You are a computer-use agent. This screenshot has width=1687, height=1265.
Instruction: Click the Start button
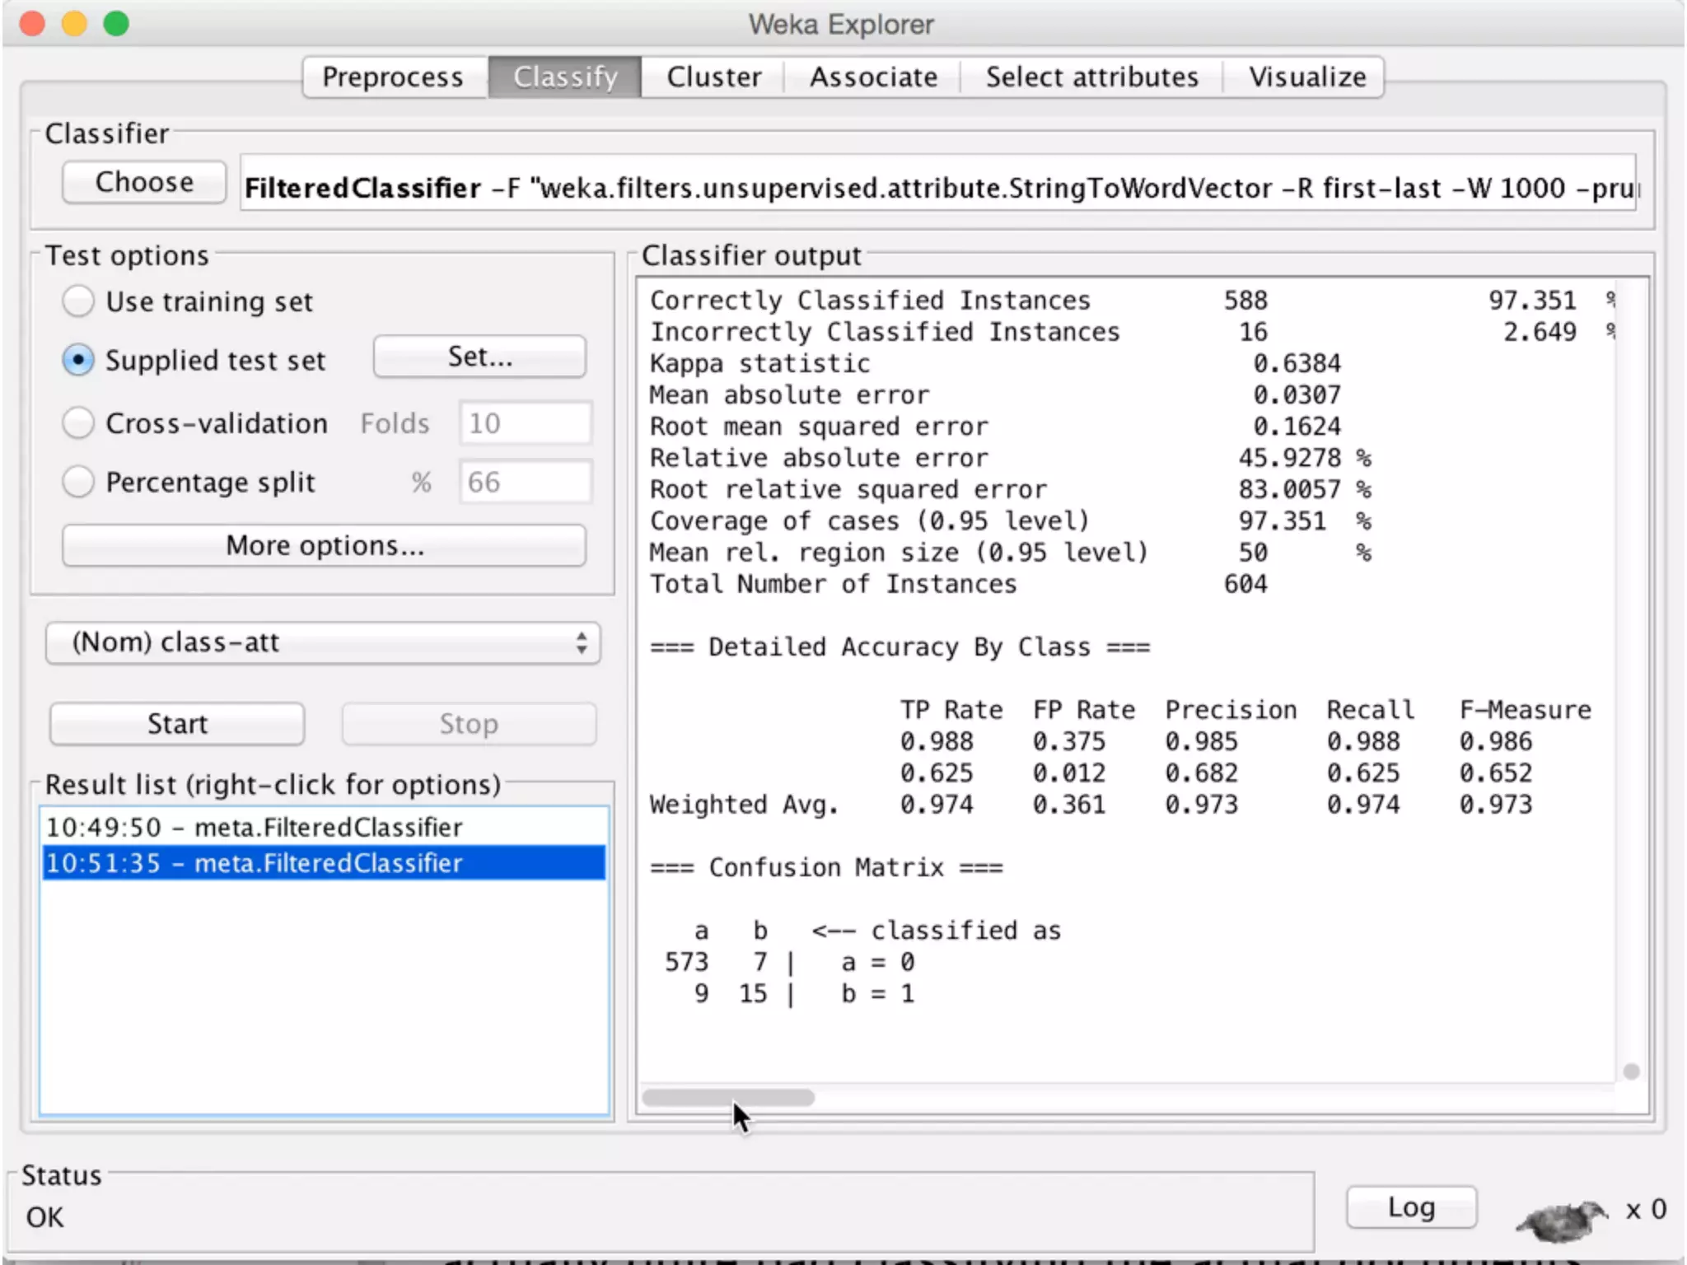[x=177, y=724]
